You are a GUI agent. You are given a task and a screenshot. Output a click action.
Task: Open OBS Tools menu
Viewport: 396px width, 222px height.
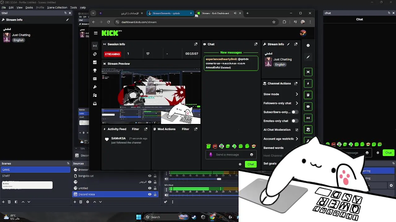(x=74, y=7)
